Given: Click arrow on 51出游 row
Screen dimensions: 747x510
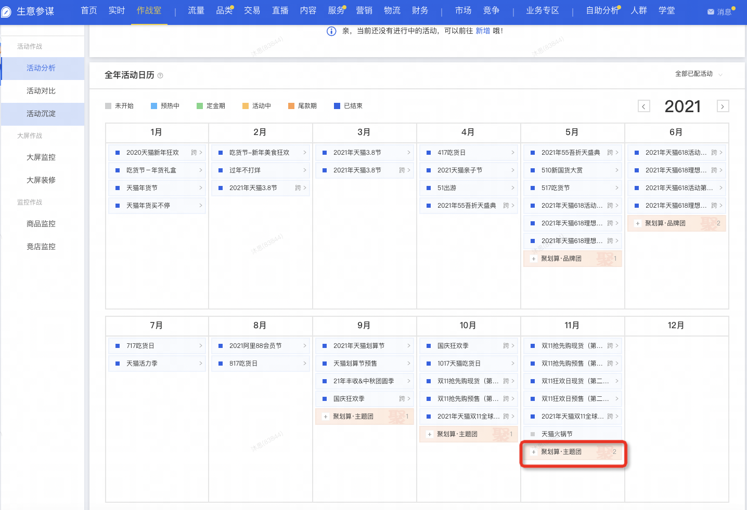Looking at the screenshot, I should pyautogui.click(x=513, y=188).
